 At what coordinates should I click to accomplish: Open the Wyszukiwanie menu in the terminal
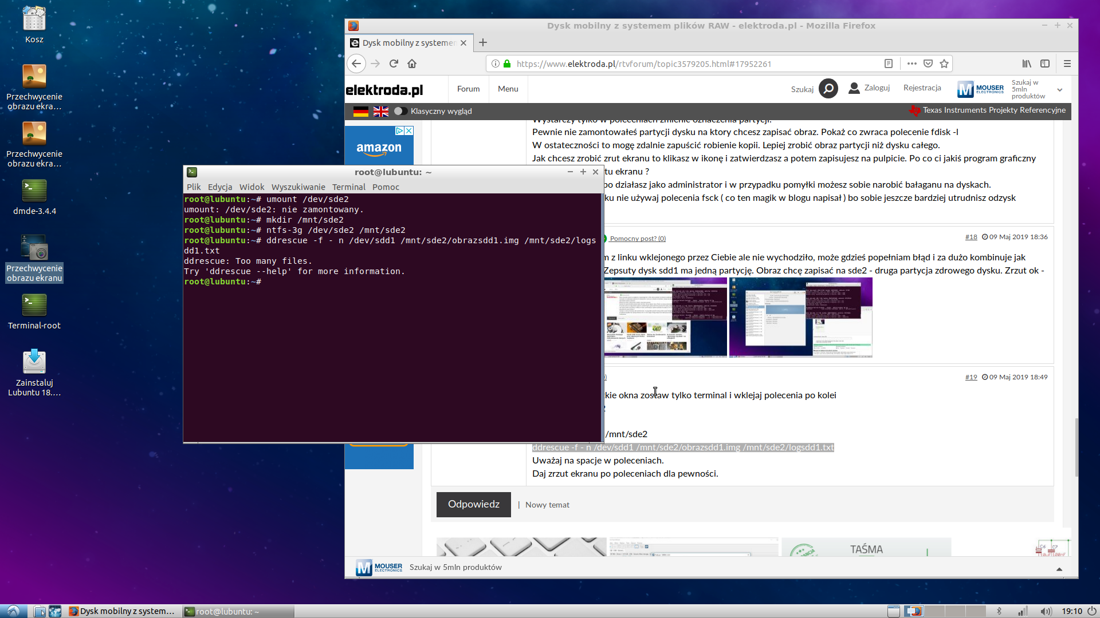[298, 187]
